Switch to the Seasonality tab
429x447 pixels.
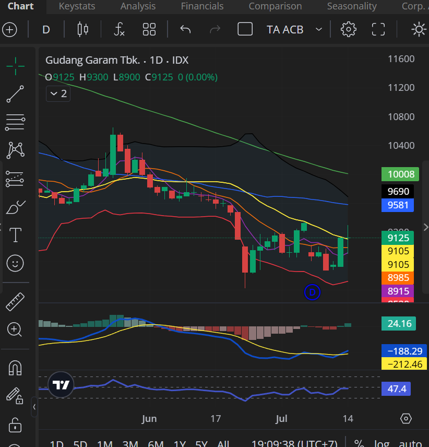coord(352,6)
